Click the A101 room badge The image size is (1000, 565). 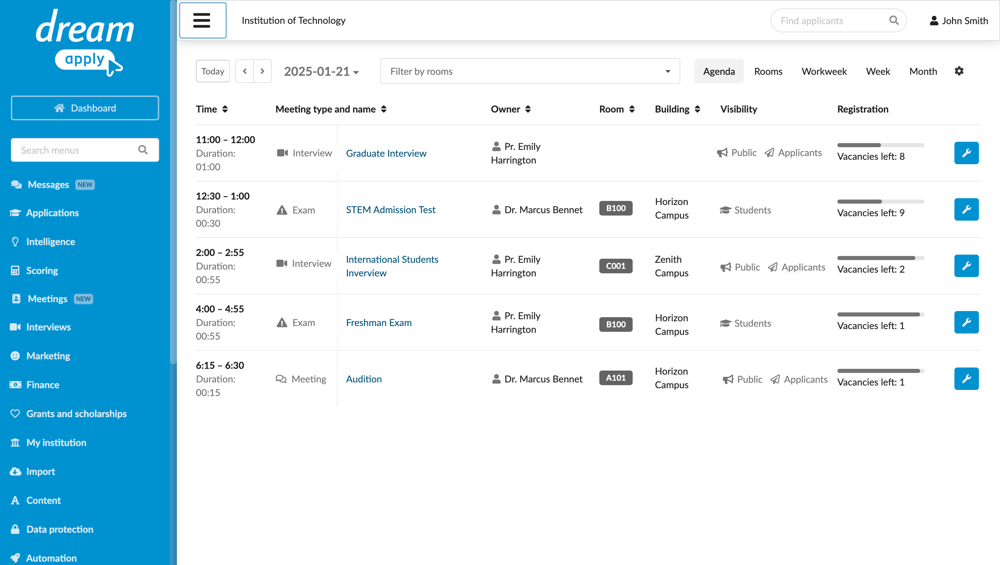point(616,378)
